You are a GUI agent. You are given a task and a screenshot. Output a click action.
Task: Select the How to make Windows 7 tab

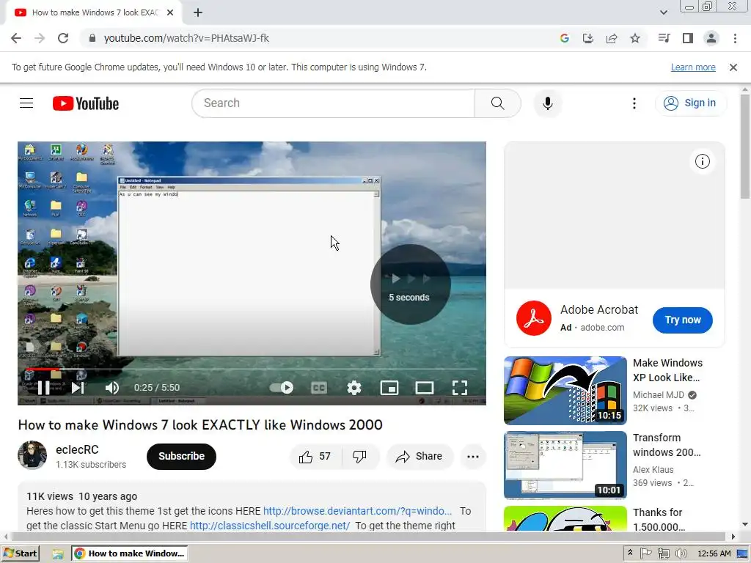pos(95,12)
